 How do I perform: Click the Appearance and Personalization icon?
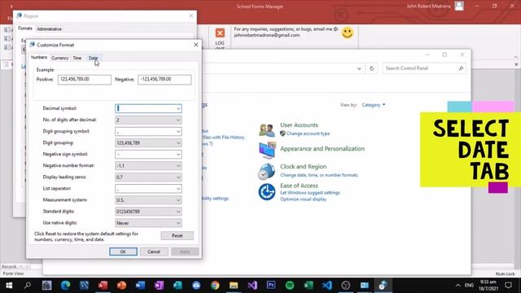267,150
